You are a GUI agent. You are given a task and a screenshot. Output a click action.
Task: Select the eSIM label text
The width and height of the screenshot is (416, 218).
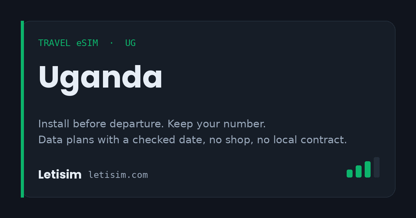tap(87, 43)
